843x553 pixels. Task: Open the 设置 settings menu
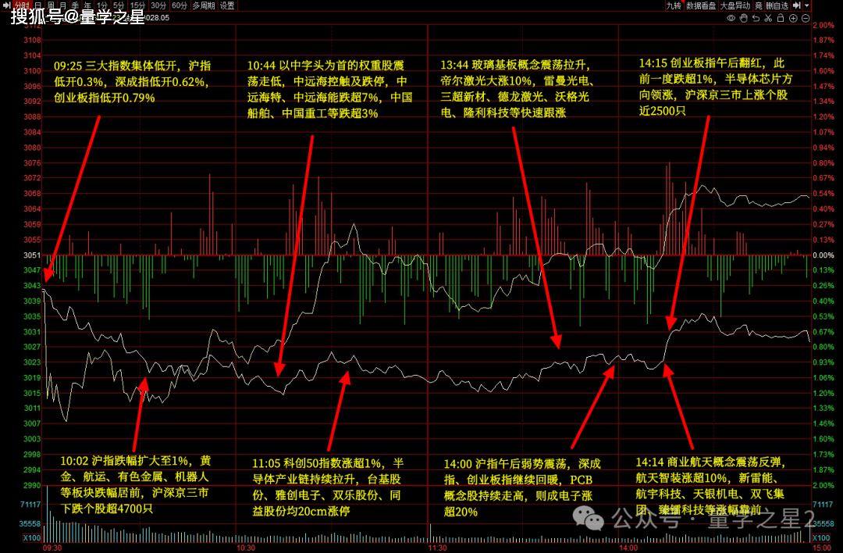tap(226, 5)
